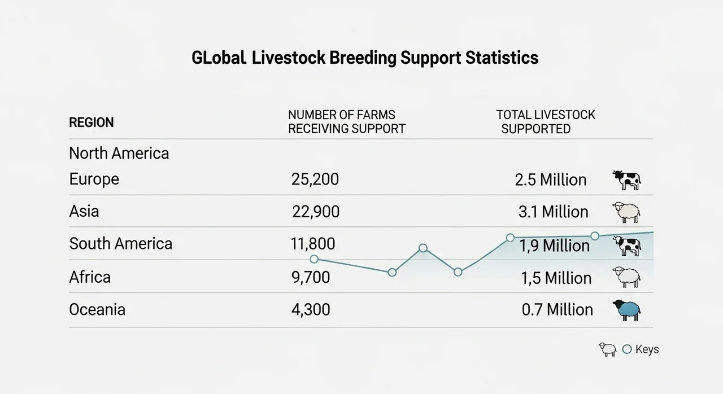The image size is (723, 394).
Task: Click the cow icon in the Europe row
Action: click(626, 180)
